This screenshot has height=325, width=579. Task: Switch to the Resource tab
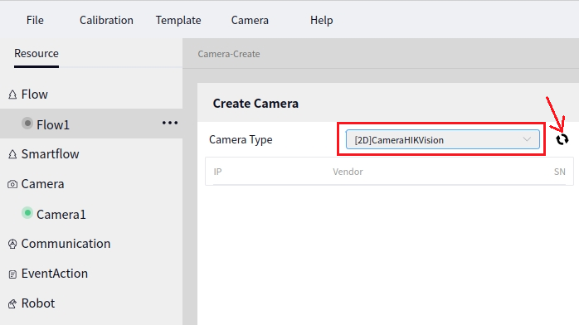(x=36, y=54)
